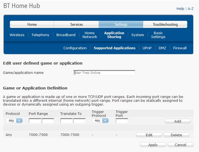Go to Wireless settings
This screenshot has width=199, height=152.
coord(17,35)
